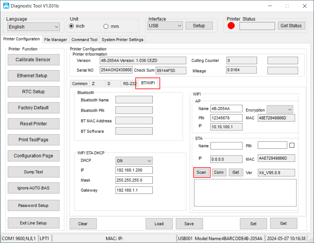Open the Command Tool tab
The width and height of the screenshot is (314, 243).
[84, 40]
